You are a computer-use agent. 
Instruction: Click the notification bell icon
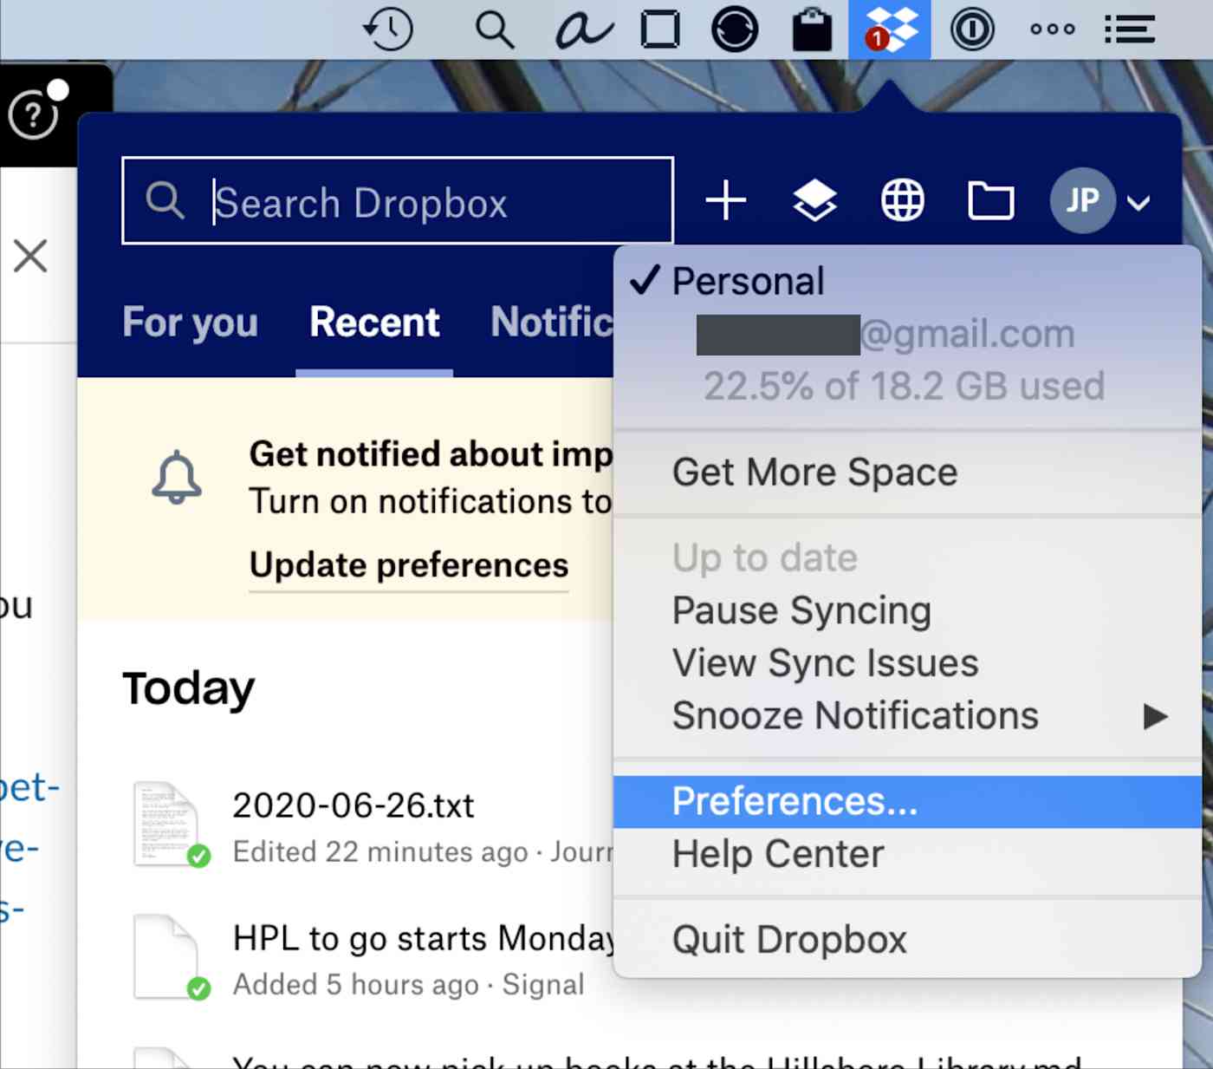pos(177,478)
